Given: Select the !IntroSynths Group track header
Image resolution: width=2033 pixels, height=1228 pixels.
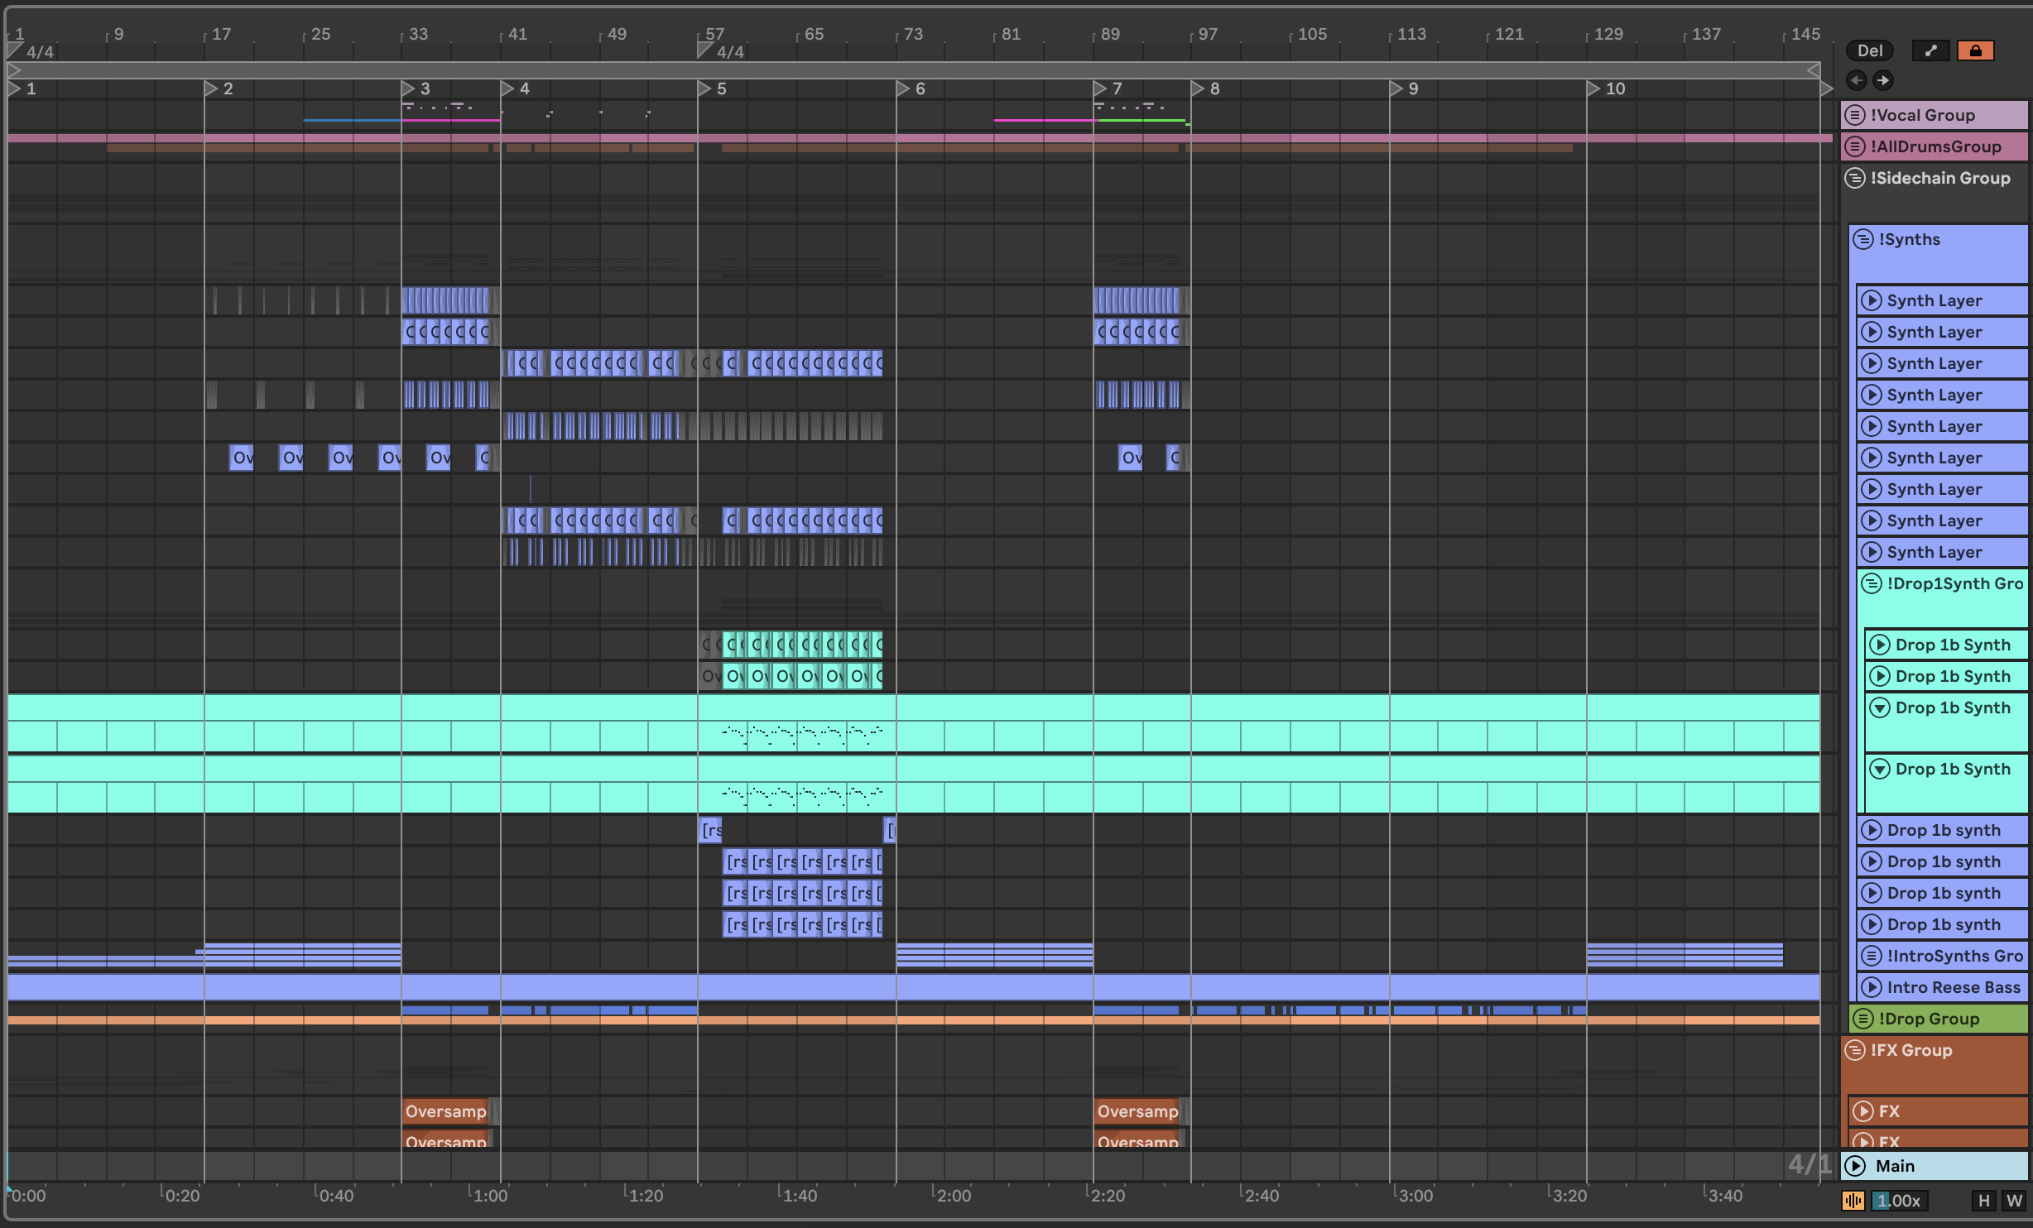Looking at the screenshot, I should click(x=1954, y=956).
